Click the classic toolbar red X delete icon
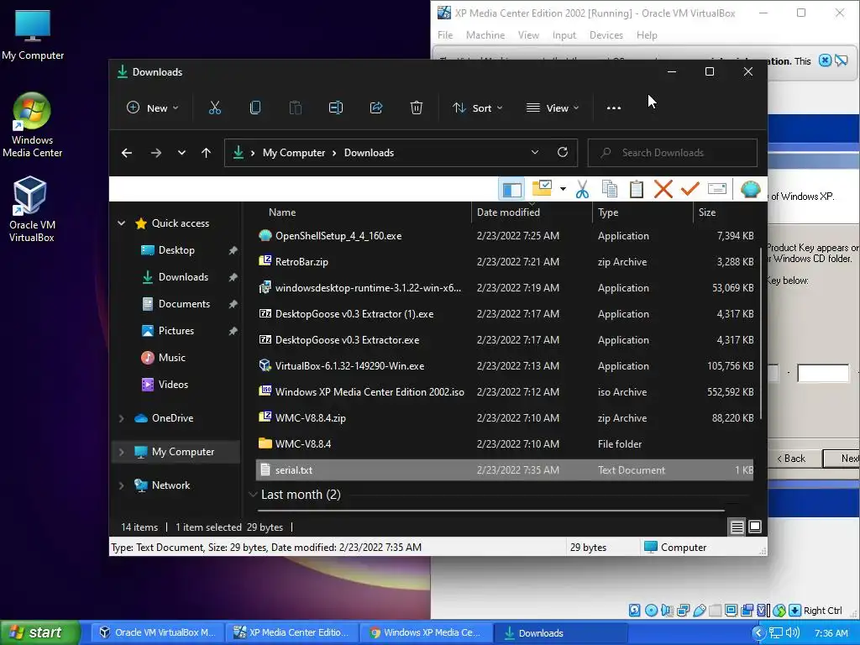 pyautogui.click(x=663, y=189)
